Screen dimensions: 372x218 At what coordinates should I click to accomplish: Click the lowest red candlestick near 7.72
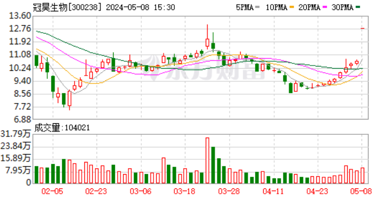70,100
